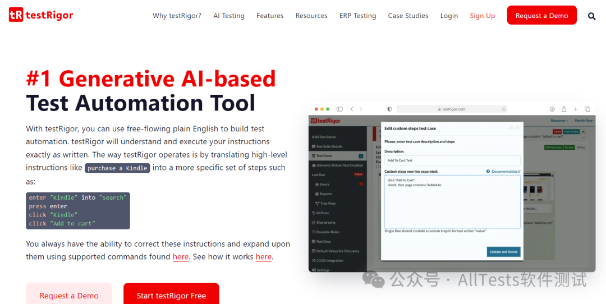
Task: Open Safari downloads icon
Action: tap(552, 109)
